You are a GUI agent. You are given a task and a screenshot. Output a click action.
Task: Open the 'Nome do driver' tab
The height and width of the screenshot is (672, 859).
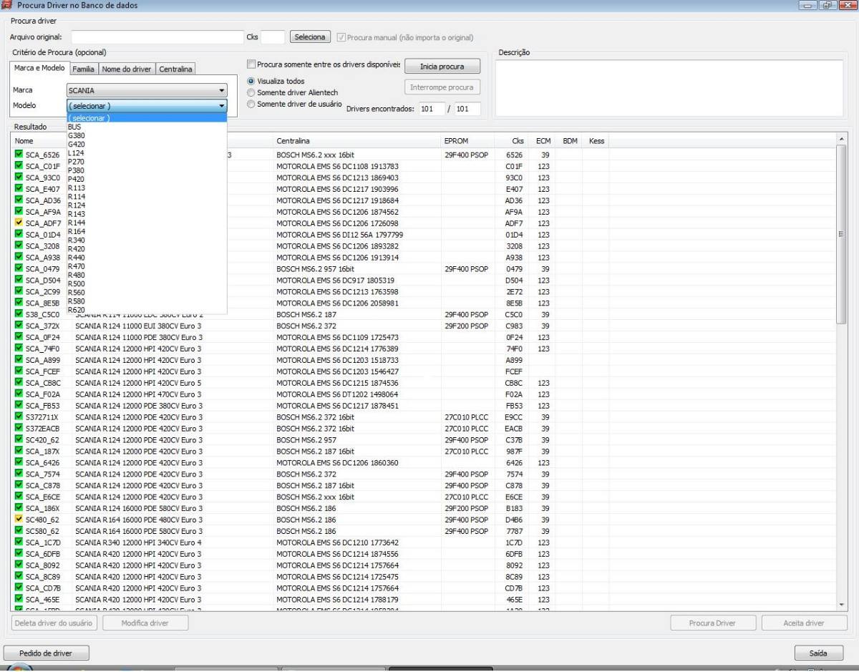coord(127,69)
